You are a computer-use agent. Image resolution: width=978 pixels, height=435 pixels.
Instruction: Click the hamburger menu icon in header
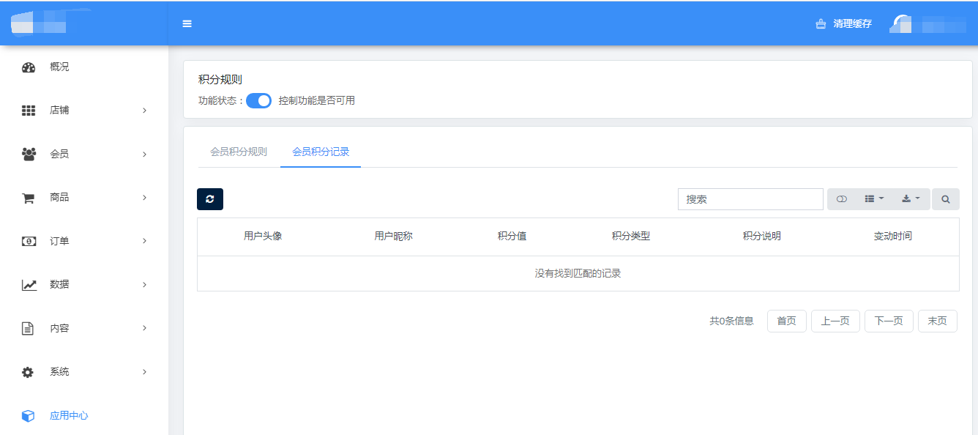click(187, 23)
